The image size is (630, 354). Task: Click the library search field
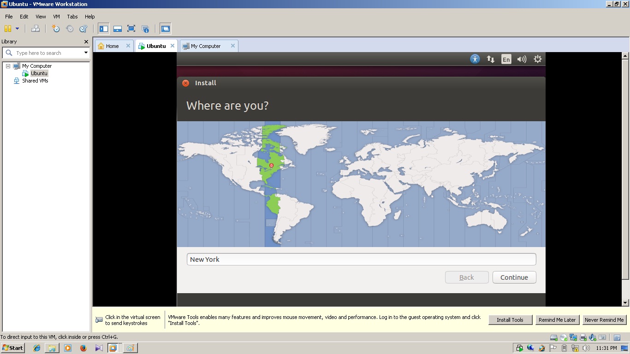(46, 53)
